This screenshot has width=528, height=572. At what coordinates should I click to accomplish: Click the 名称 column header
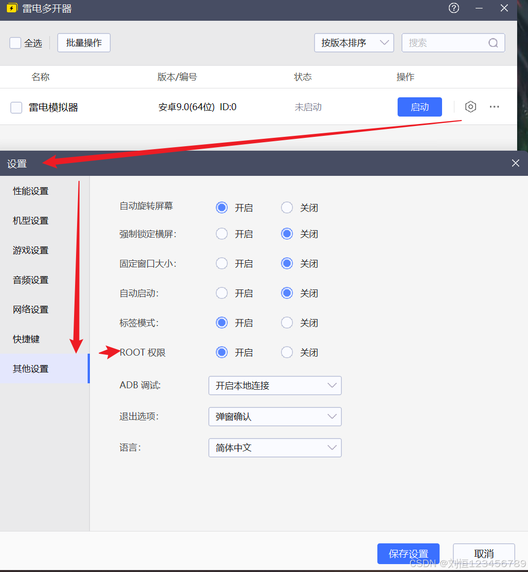[41, 77]
